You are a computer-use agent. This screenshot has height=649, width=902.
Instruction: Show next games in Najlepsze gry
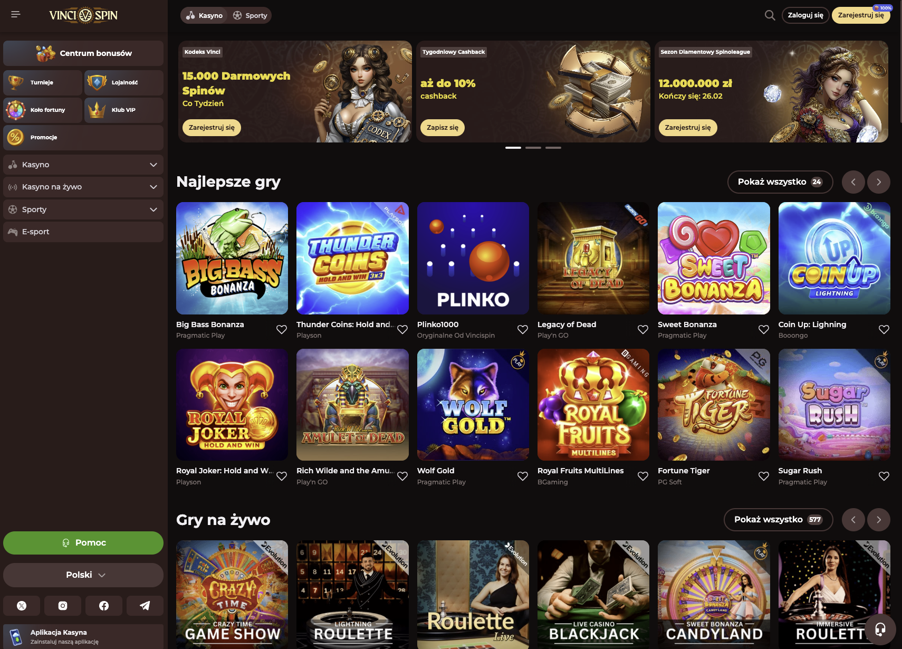pyautogui.click(x=879, y=182)
